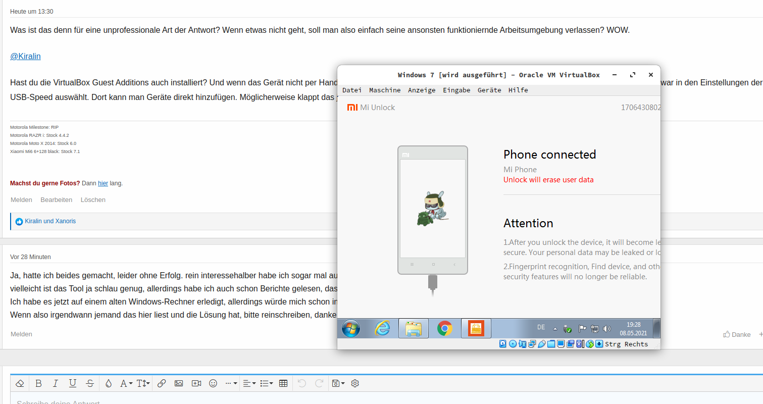
Task: Click VirtualBox network status icon
Action: click(532, 344)
